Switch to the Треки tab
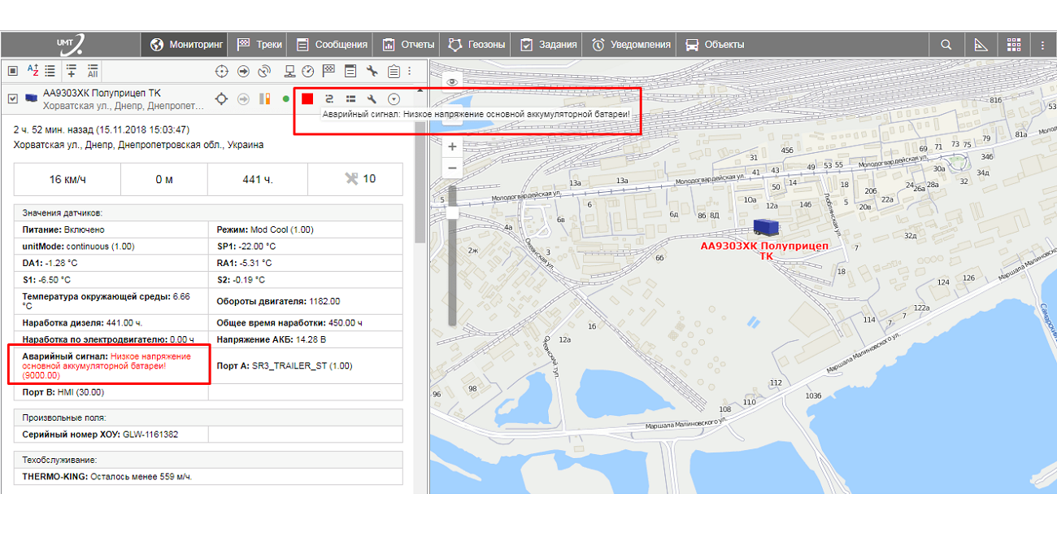This screenshot has height=533, width=1057. coord(259,45)
